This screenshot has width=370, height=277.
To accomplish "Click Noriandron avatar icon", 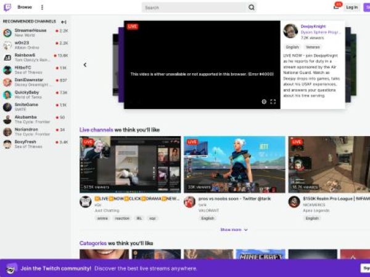I will pos(7,132).
